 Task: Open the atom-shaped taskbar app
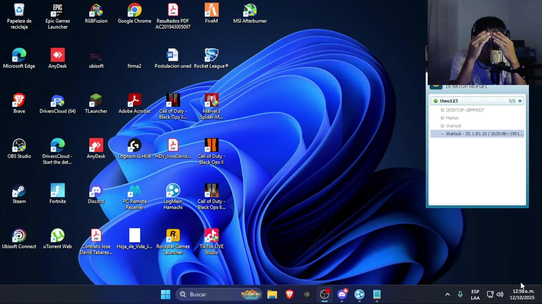tap(307, 294)
